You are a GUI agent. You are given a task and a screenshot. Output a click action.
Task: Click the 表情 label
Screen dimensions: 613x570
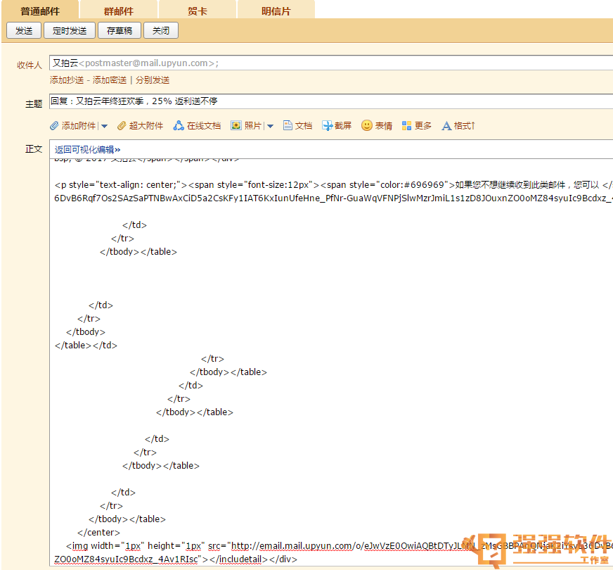pyautogui.click(x=384, y=125)
